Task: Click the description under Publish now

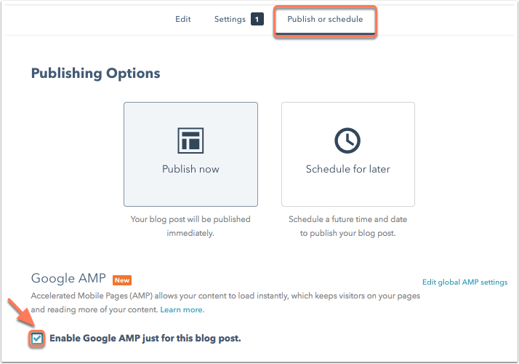Action: coord(190,226)
